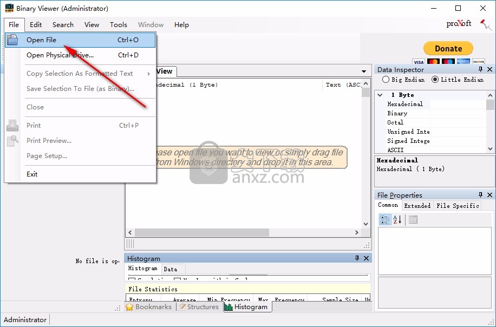Image resolution: width=496 pixels, height=327 pixels.
Task: Open the File menu
Action: point(14,25)
